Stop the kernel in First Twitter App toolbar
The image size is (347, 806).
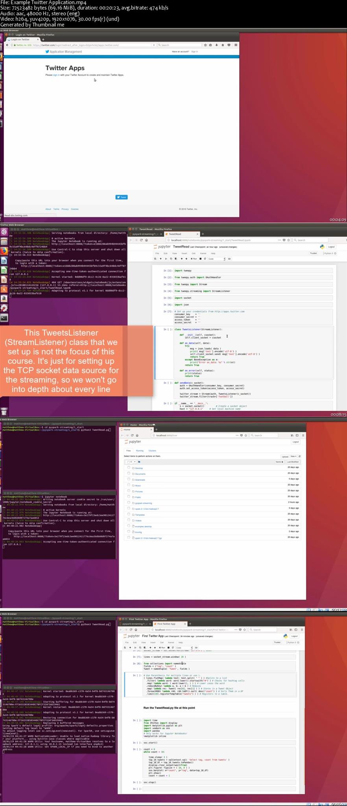168,647
